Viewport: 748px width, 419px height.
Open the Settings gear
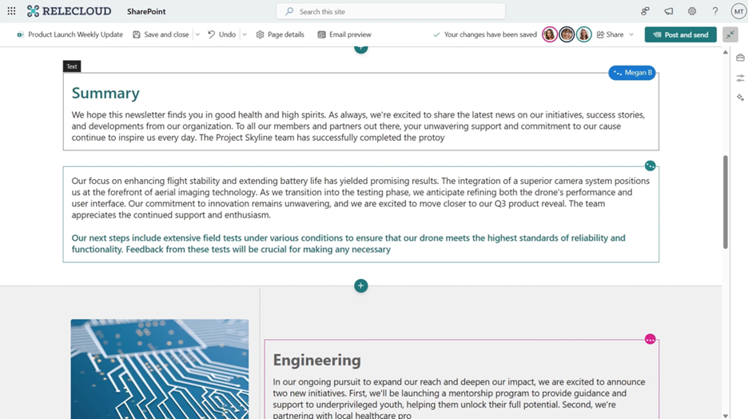pyautogui.click(x=692, y=11)
